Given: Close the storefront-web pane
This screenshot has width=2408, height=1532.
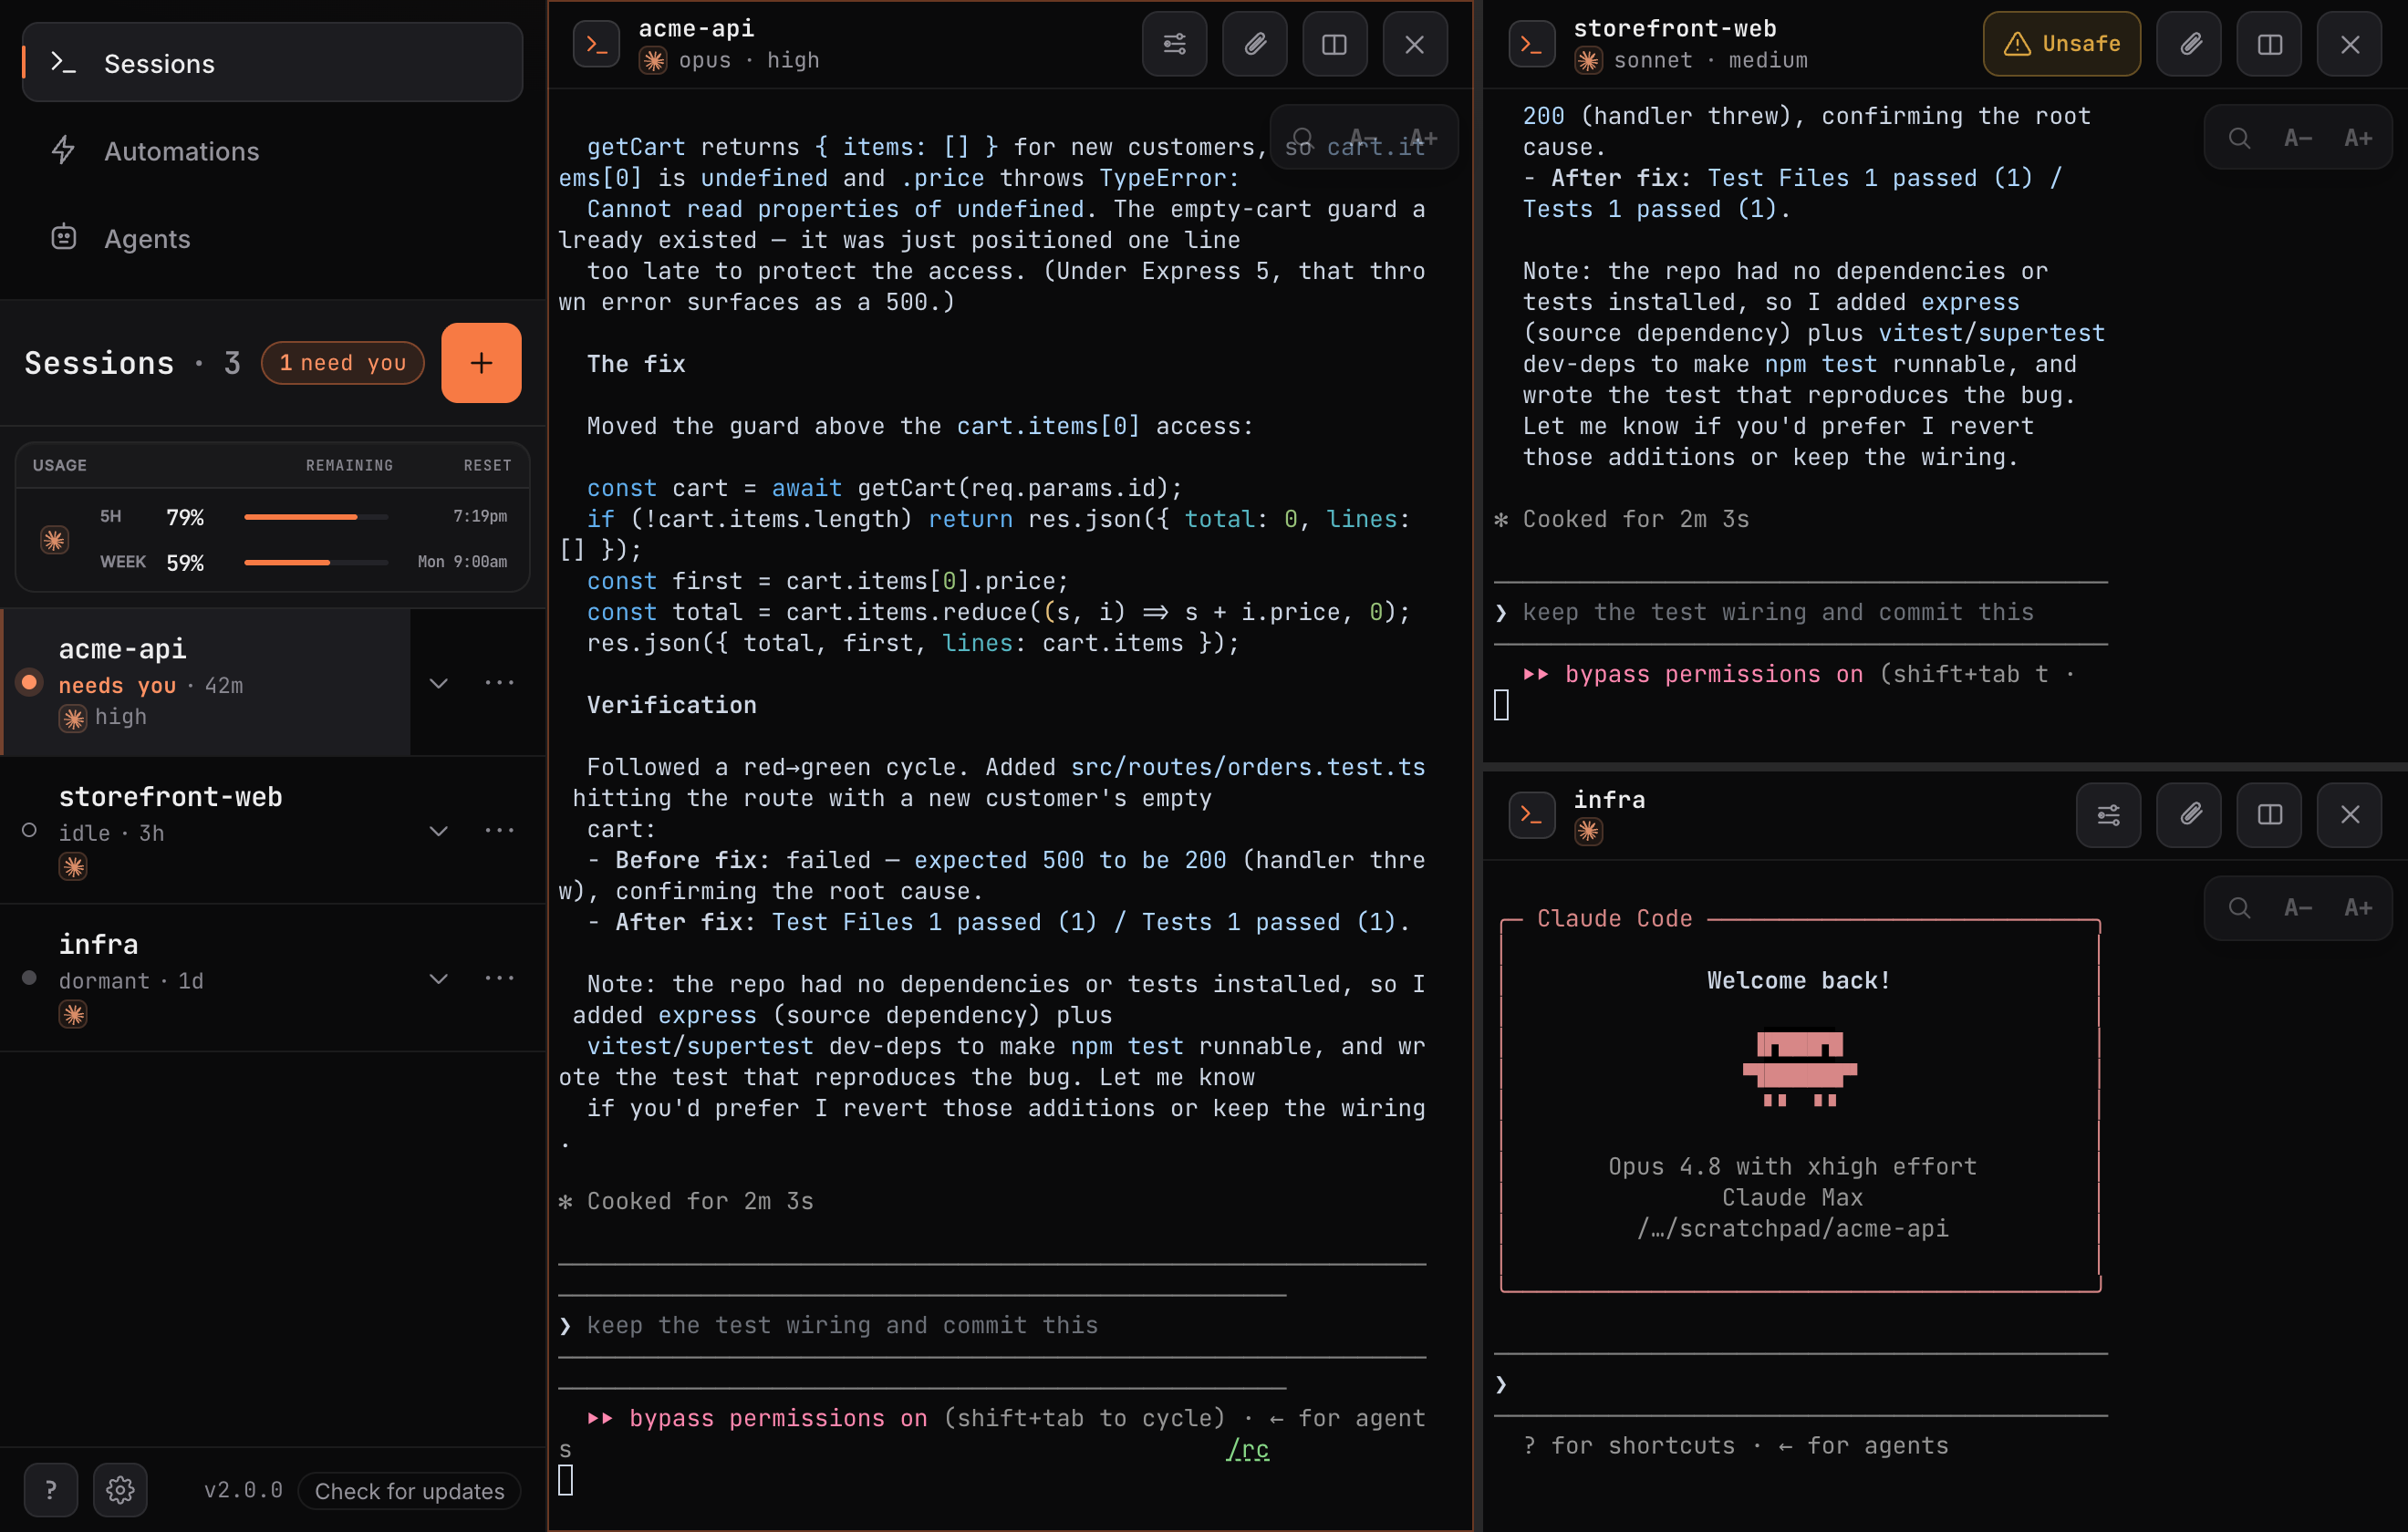Looking at the screenshot, I should click(x=2350, y=44).
